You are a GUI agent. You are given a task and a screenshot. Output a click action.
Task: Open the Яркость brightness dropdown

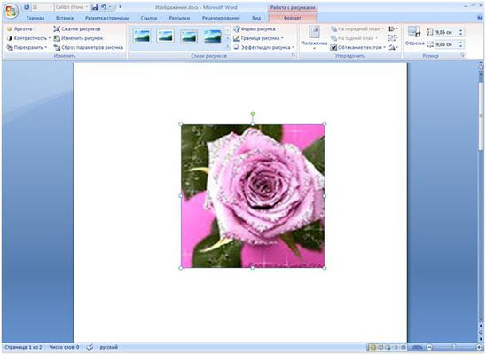coord(21,28)
